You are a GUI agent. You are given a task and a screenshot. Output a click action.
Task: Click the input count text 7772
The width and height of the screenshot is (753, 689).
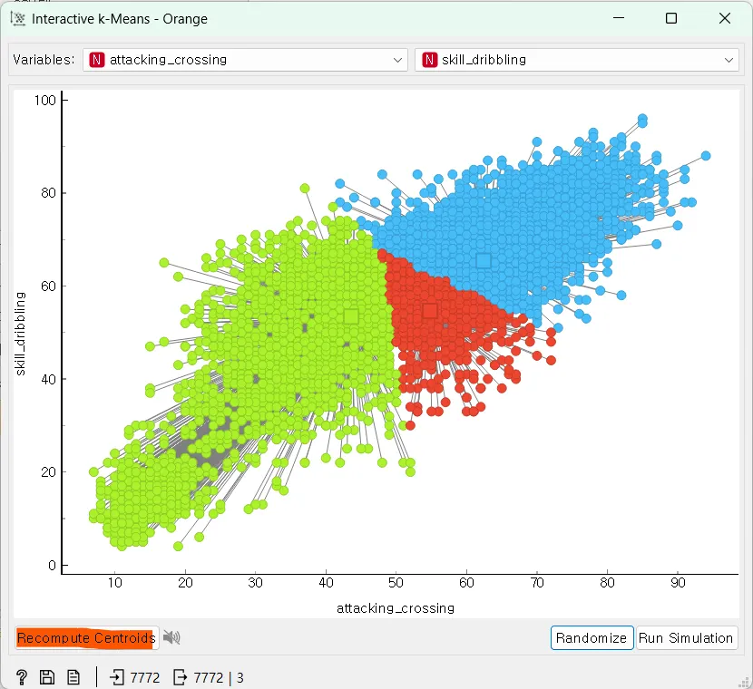[145, 677]
